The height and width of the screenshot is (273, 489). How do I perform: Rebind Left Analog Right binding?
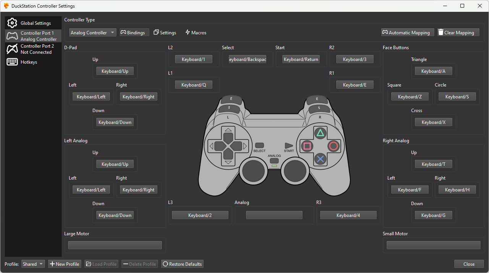pos(139,190)
